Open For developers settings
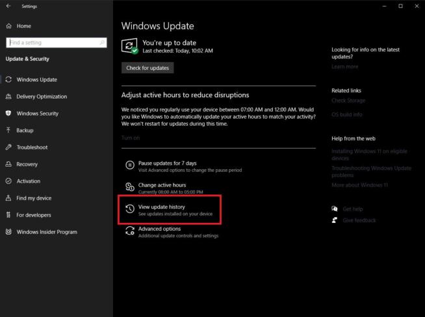Image resolution: width=425 pixels, height=317 pixels. [x=34, y=215]
